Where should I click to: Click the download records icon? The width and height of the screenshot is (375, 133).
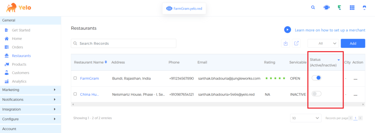(x=285, y=43)
